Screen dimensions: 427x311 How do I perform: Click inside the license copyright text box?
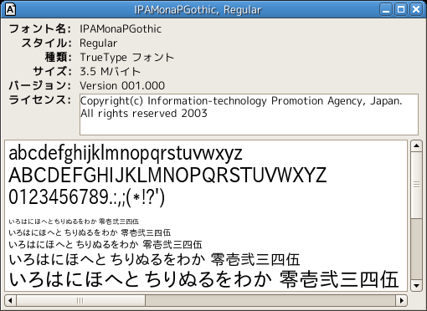pyautogui.click(x=249, y=115)
